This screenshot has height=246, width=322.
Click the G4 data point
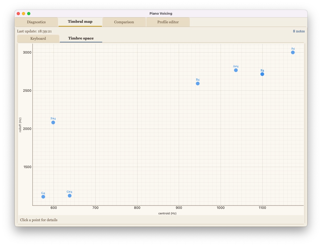click(43, 197)
